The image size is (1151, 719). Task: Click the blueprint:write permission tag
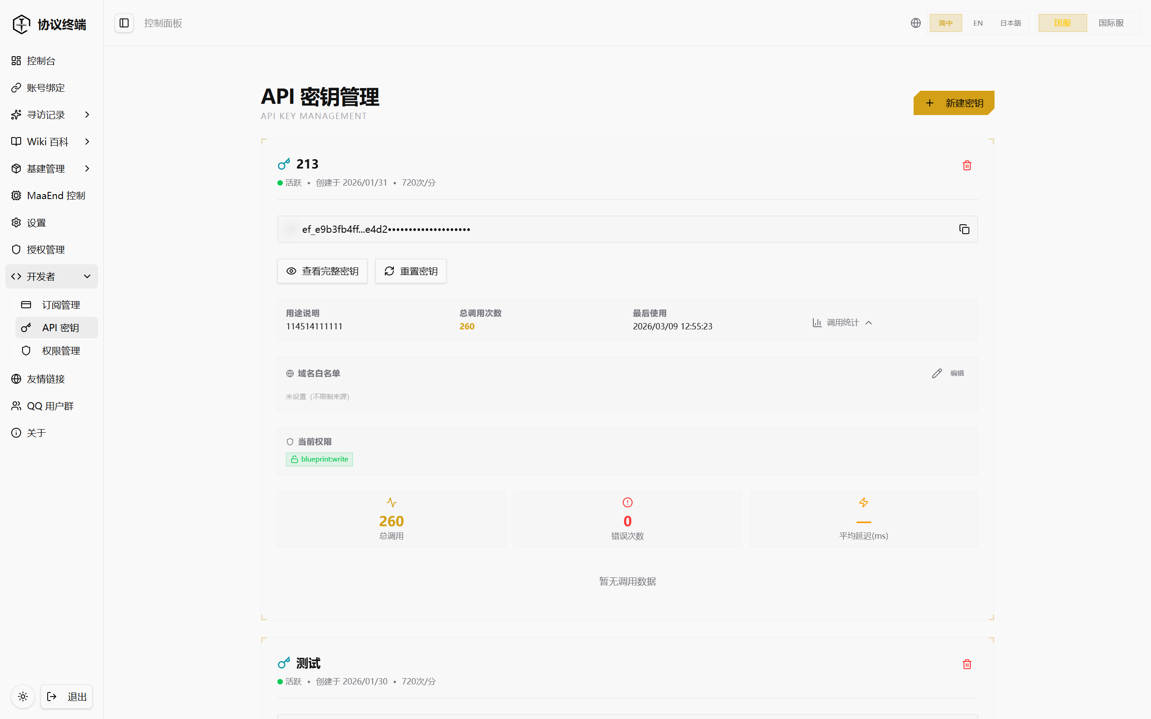click(319, 459)
